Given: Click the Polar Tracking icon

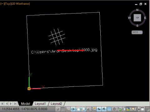Looking at the screenshot, I should [73, 109].
